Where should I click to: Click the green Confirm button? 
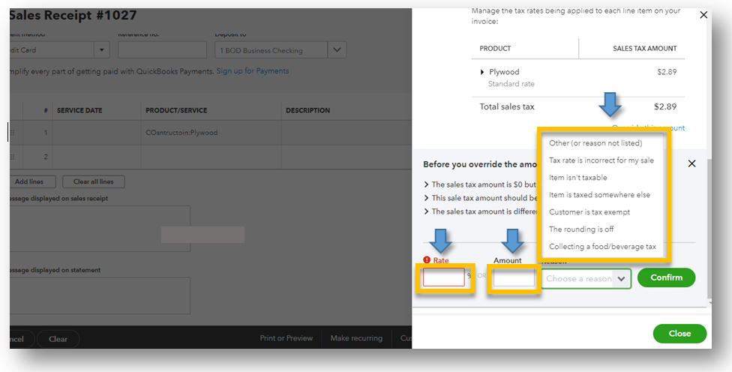(666, 277)
